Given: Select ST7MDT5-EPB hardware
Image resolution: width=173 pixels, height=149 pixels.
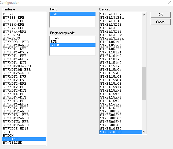Looking at the screenshot, I should pos(24,101).
